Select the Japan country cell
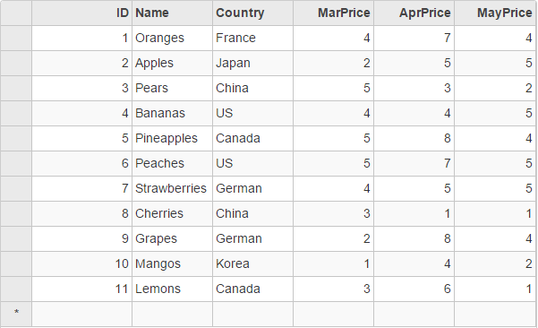 coord(252,64)
